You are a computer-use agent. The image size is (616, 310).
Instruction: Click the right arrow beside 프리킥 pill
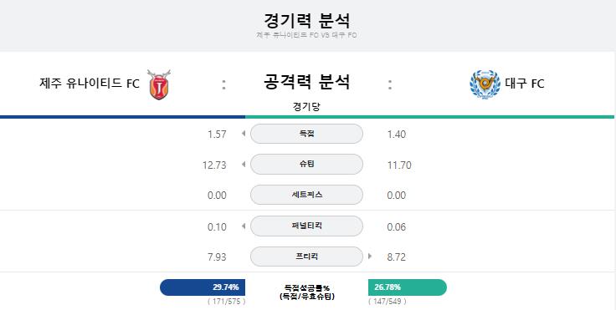(370, 257)
